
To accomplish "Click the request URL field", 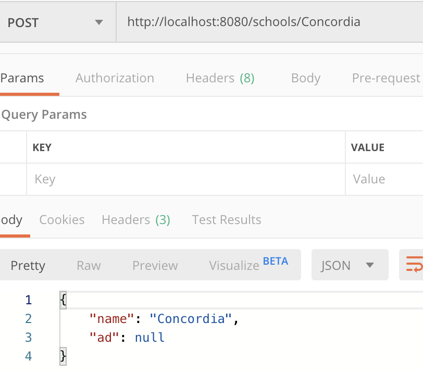I will [270, 22].
